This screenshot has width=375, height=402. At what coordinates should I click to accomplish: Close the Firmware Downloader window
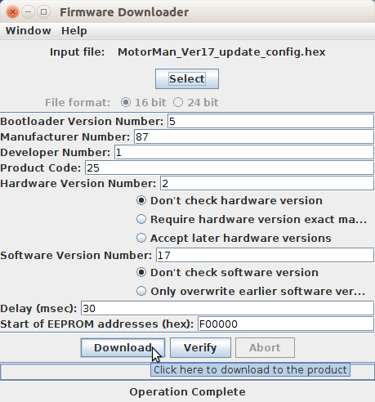click(x=12, y=12)
